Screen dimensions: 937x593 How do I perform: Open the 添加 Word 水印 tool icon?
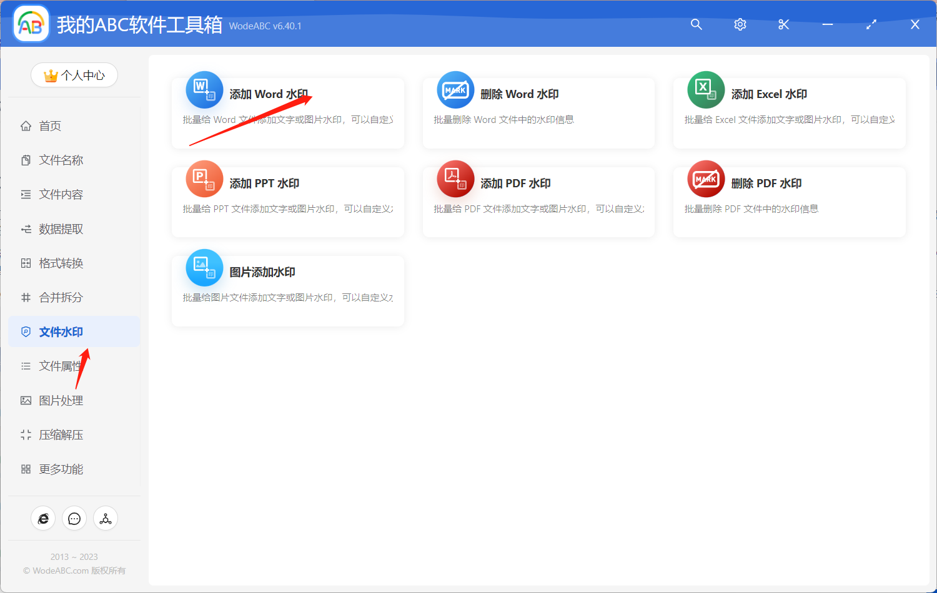click(x=204, y=89)
